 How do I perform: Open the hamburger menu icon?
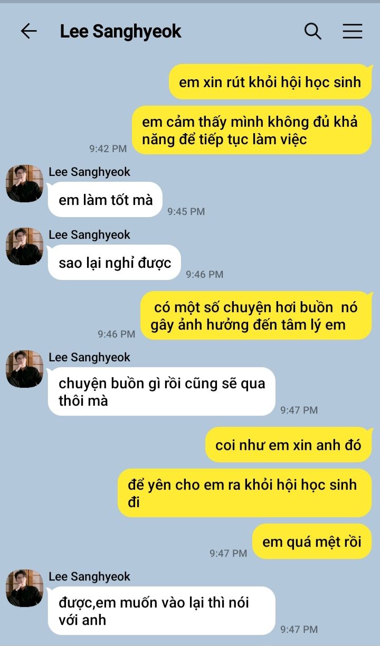(353, 32)
